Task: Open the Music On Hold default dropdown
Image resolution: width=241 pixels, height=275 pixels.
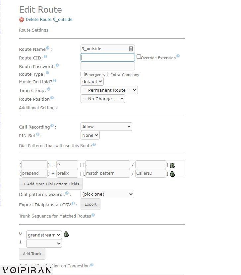Action: coord(92,82)
